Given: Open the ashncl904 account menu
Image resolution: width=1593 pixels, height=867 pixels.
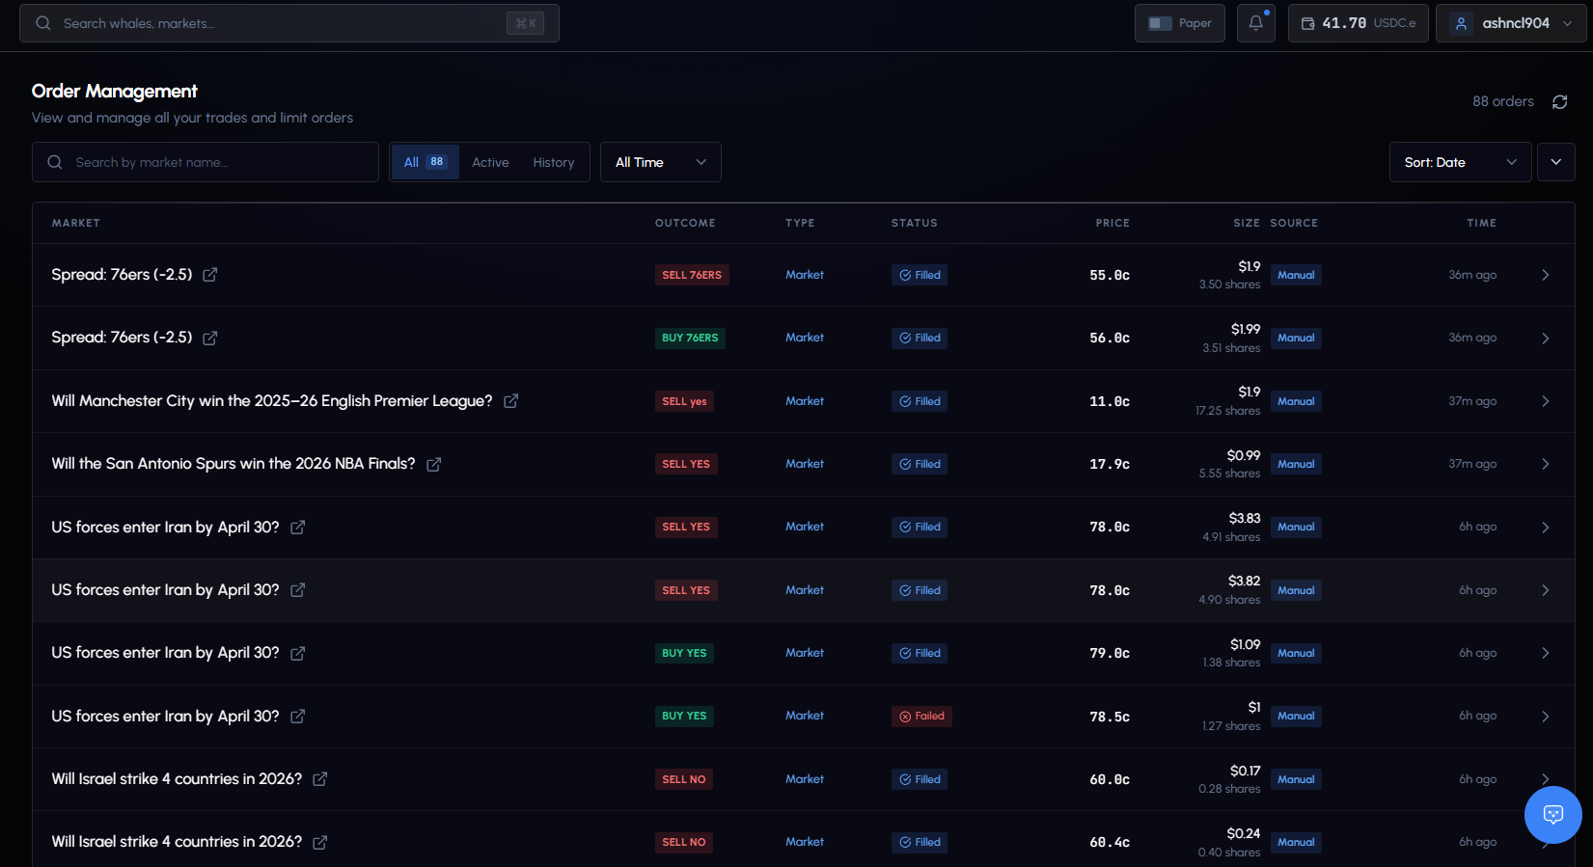Looking at the screenshot, I should pyautogui.click(x=1511, y=23).
